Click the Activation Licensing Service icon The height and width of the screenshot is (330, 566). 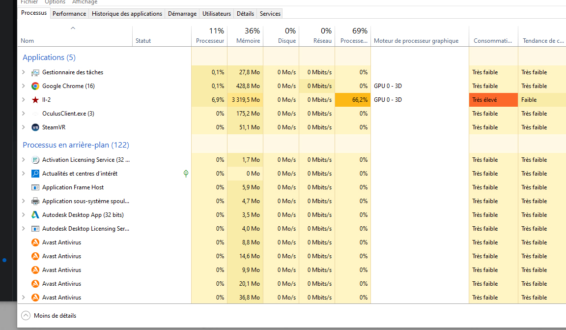pos(35,160)
